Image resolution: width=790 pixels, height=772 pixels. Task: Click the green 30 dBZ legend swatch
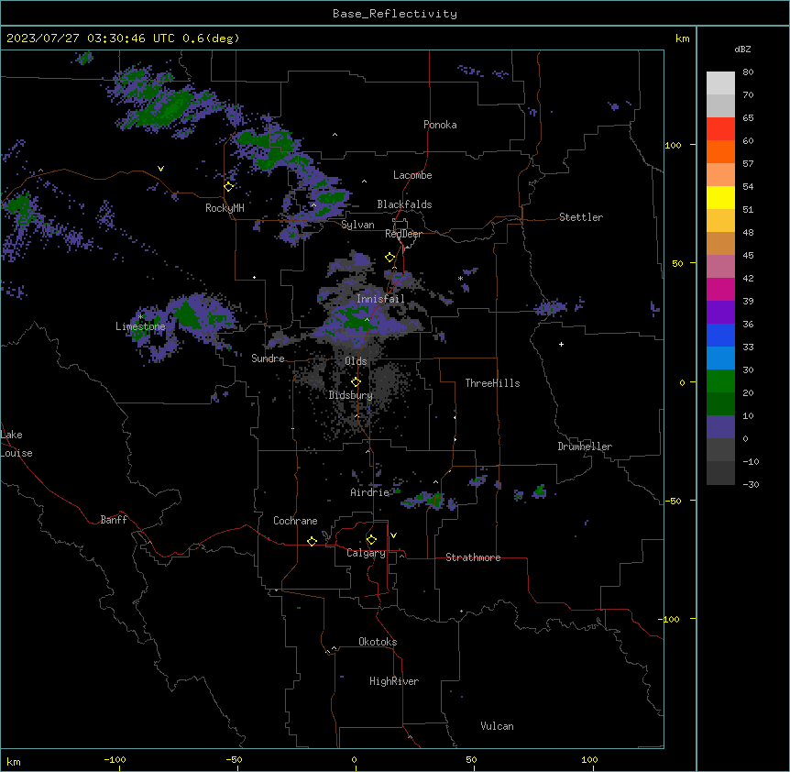click(x=720, y=381)
